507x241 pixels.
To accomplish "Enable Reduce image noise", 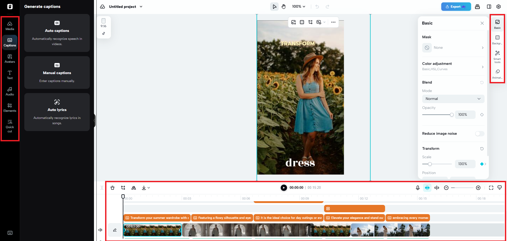I will point(479,134).
